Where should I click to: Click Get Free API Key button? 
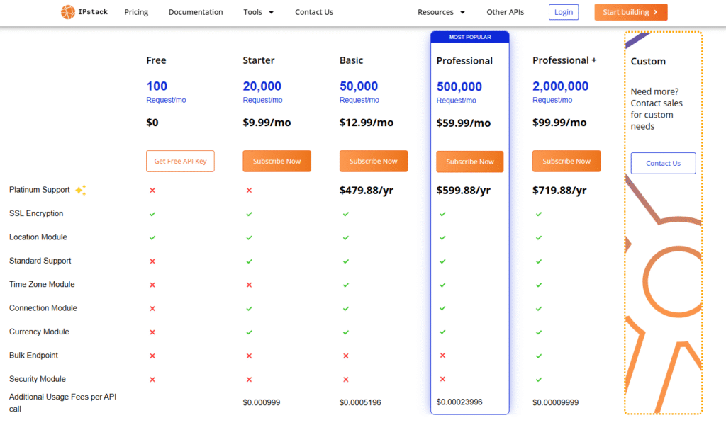tap(180, 161)
